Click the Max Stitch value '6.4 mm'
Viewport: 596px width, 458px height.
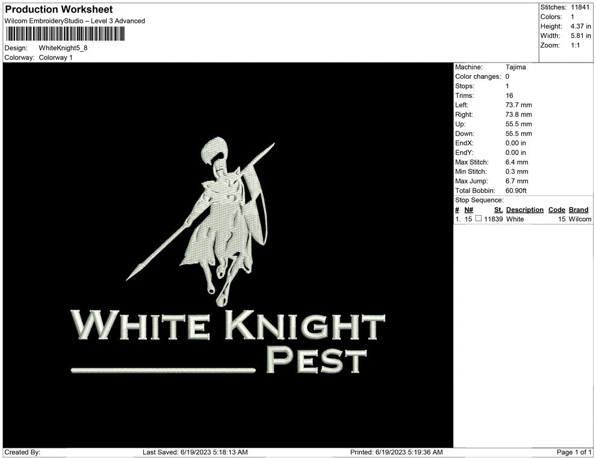517,162
